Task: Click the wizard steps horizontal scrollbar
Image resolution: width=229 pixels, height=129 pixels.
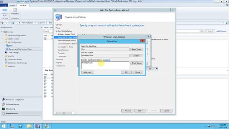Action: click(65, 113)
